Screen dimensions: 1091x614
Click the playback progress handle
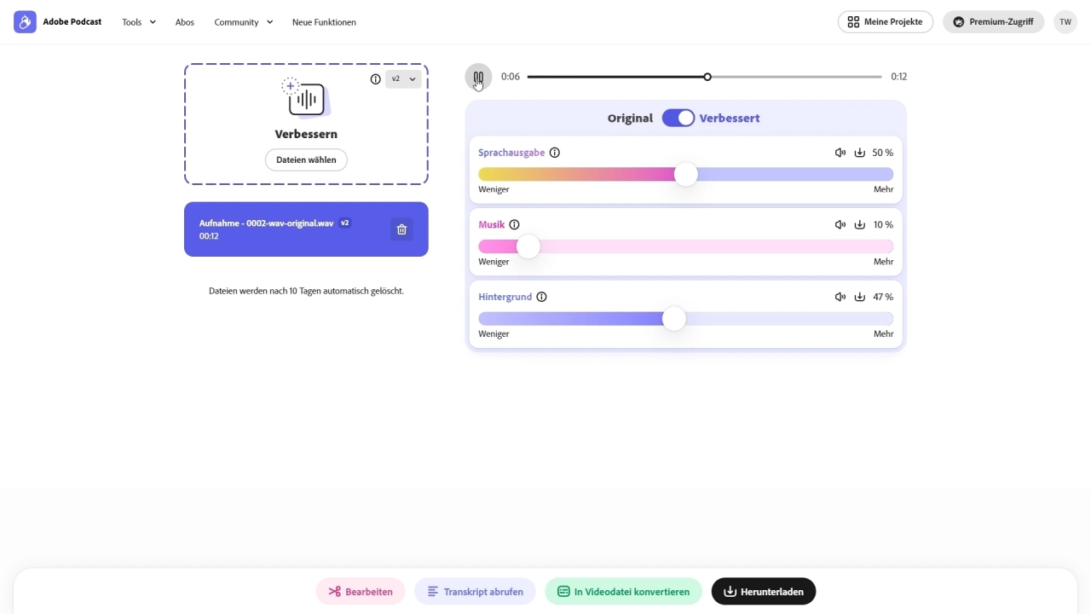point(707,77)
